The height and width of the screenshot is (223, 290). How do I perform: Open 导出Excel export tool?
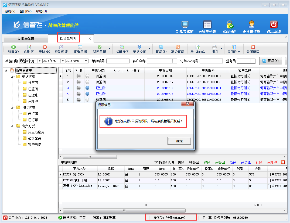pyautogui.click(x=197, y=47)
